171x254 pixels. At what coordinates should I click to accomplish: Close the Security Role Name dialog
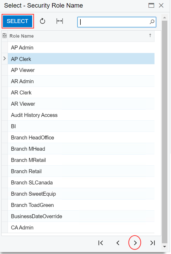[161, 5]
